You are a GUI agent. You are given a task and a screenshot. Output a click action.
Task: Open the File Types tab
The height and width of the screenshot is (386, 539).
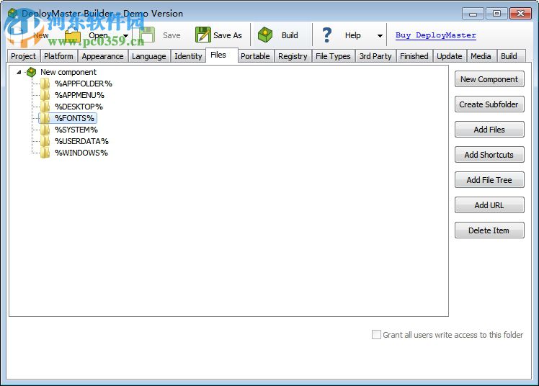tap(333, 56)
